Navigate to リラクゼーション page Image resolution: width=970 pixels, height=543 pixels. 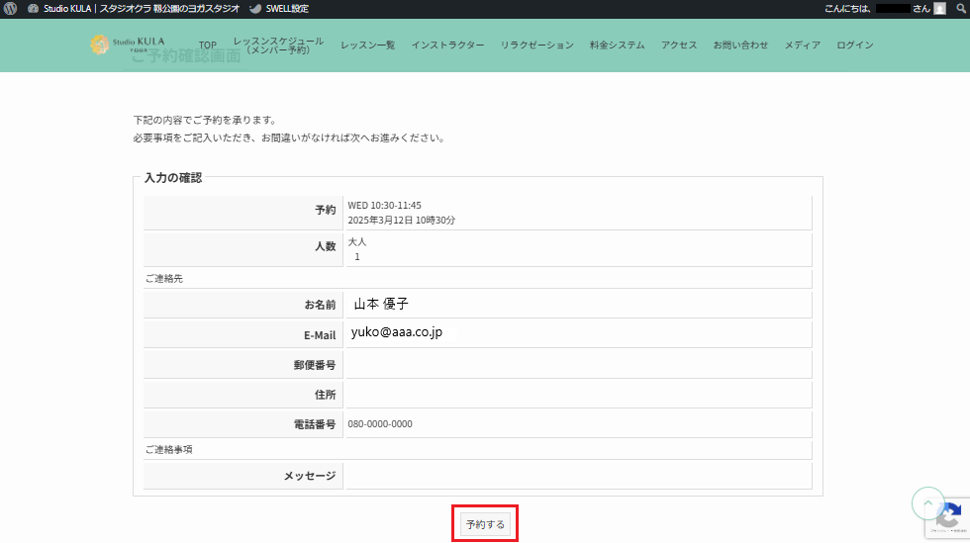coord(536,45)
